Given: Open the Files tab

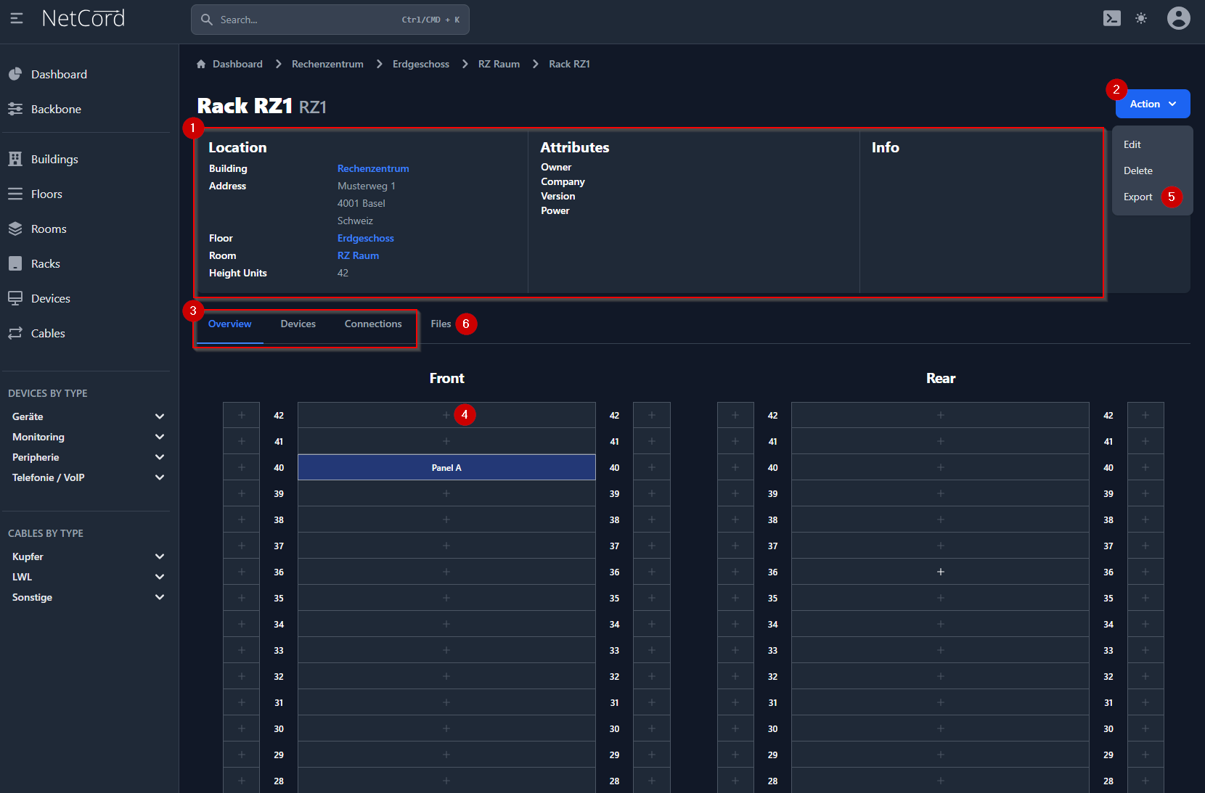Looking at the screenshot, I should tap(441, 324).
